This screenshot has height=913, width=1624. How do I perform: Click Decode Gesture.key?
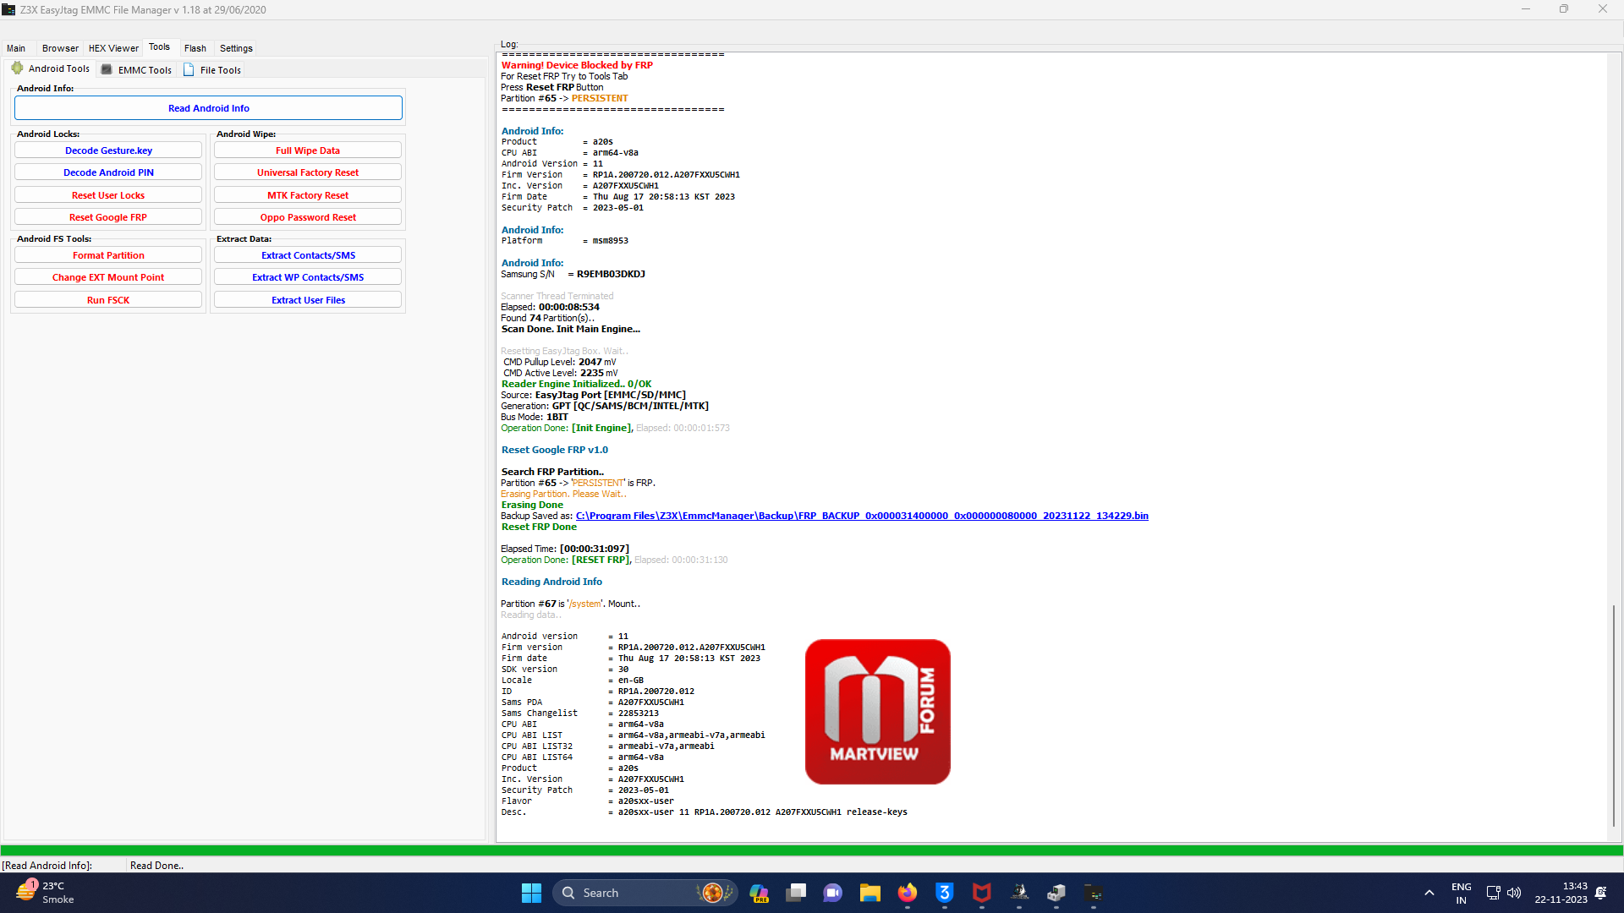(x=108, y=150)
